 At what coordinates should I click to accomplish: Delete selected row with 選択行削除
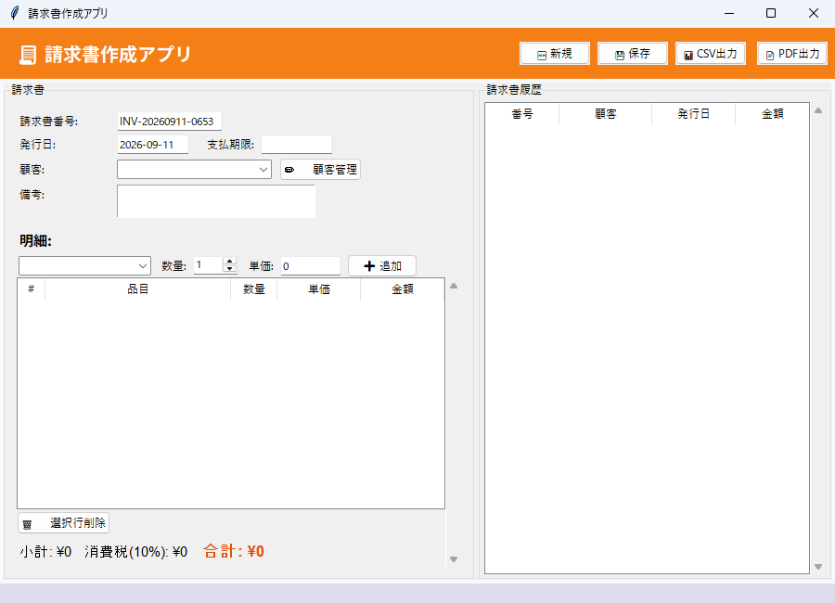63,523
